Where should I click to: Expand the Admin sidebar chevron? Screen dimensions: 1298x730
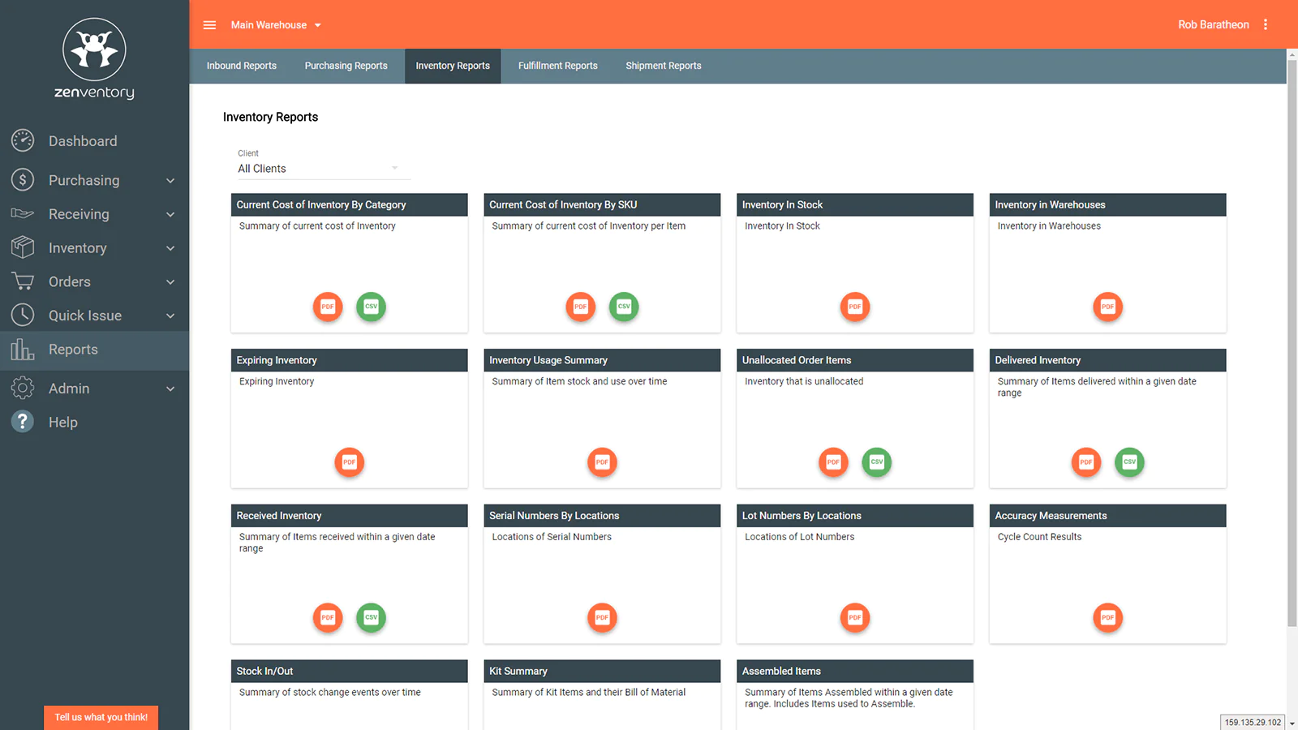click(x=170, y=389)
